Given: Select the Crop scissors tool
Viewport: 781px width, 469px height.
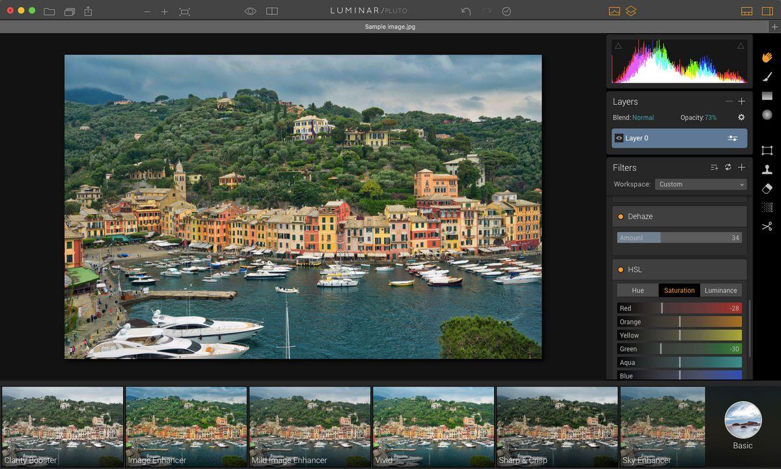Looking at the screenshot, I should 767,226.
